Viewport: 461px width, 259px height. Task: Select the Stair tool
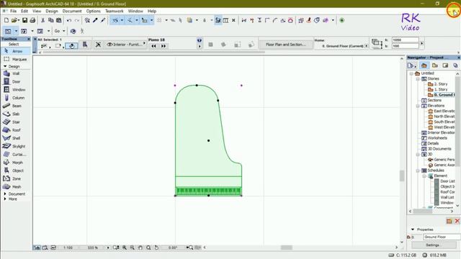(x=16, y=122)
